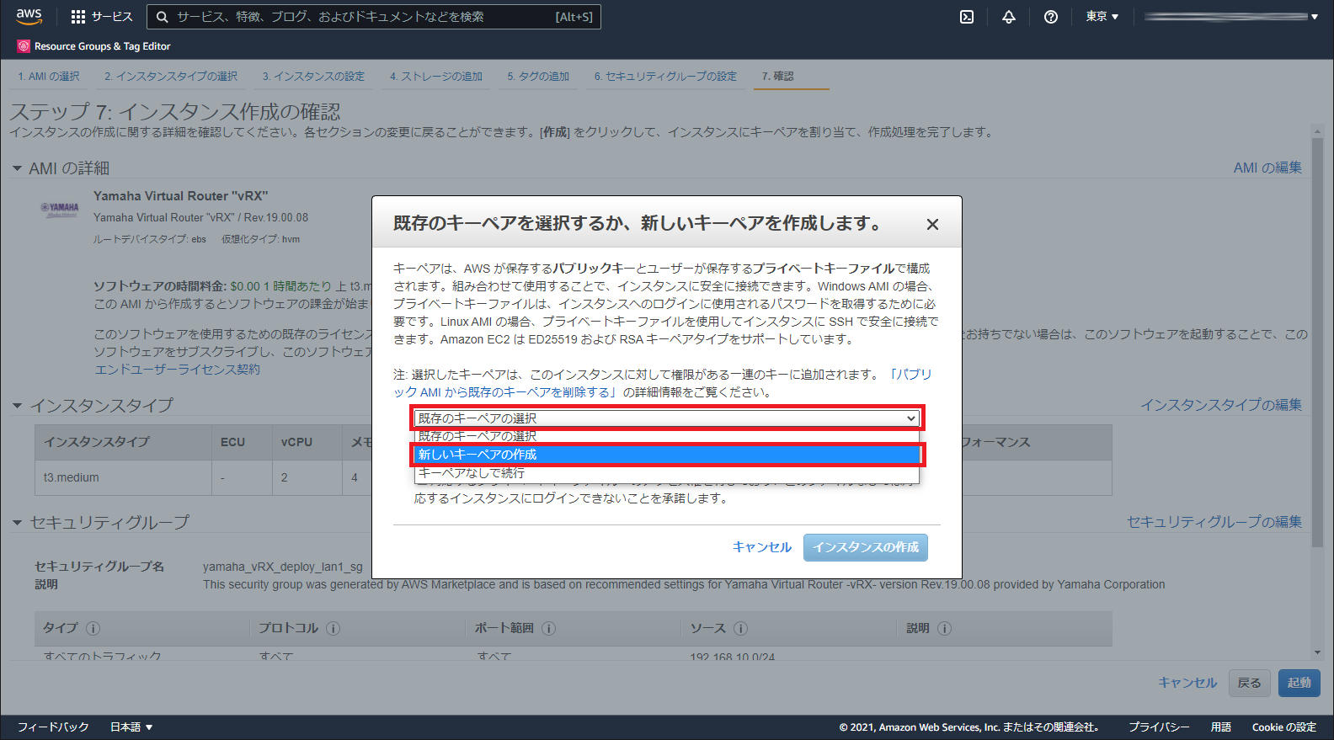Close the key pair dialog with X
1334x740 pixels.
click(x=932, y=224)
